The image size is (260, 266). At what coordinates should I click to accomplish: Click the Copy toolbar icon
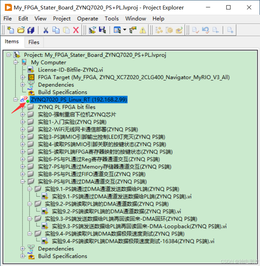pos(56,30)
